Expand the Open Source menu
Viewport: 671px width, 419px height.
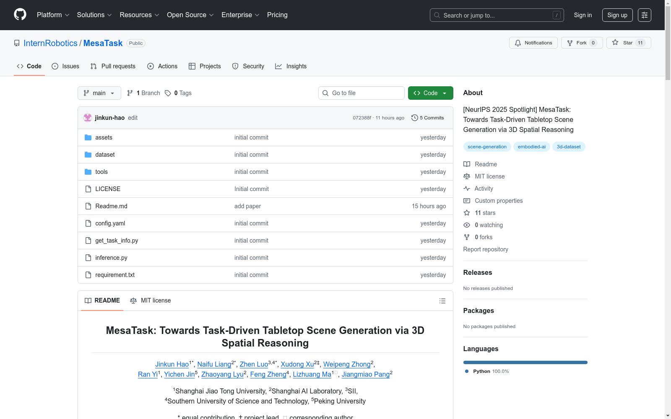coord(190,15)
